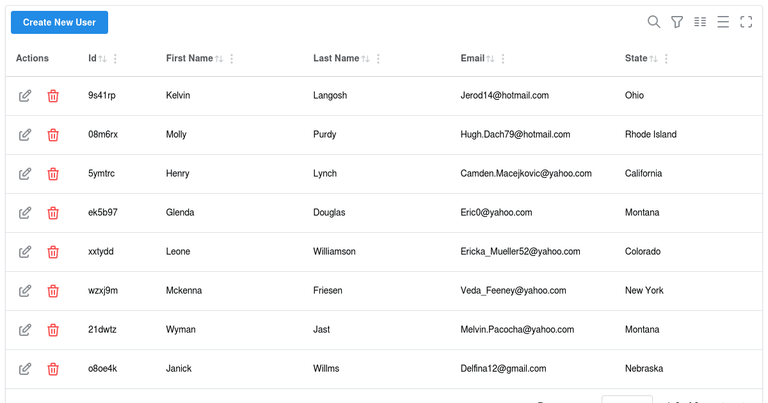768x403 pixels.
Task: Edit the row for Wyman Jast
Action: point(25,330)
